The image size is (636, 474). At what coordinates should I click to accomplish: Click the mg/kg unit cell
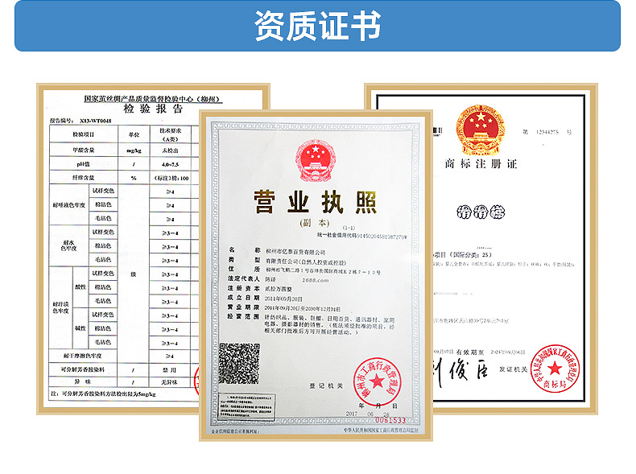tap(134, 150)
